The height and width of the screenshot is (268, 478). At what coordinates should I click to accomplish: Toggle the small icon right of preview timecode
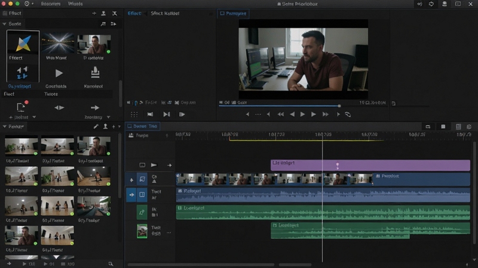394,103
